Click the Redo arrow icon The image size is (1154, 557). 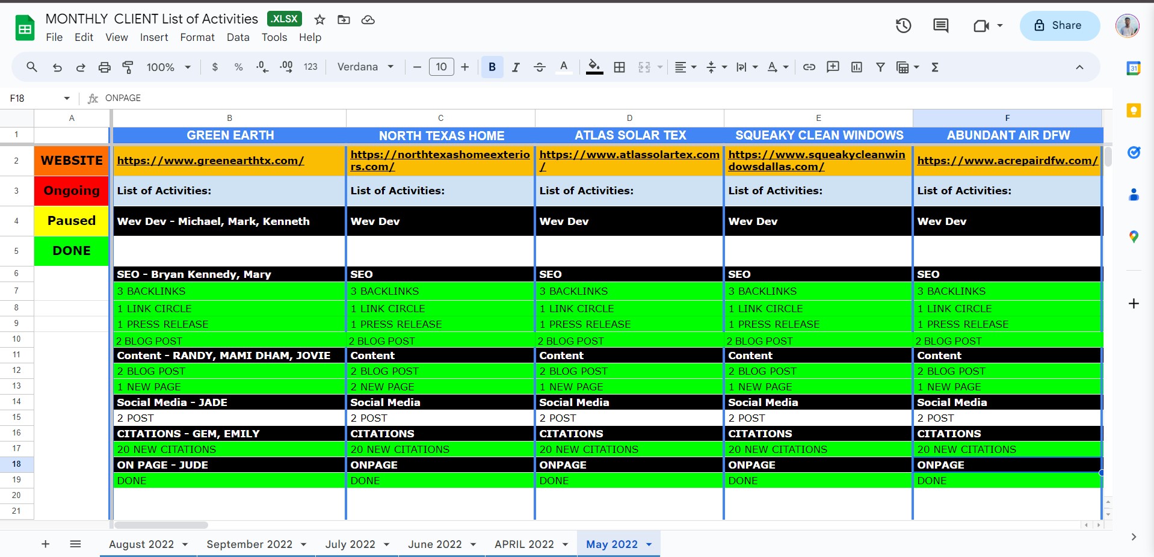[81, 67]
